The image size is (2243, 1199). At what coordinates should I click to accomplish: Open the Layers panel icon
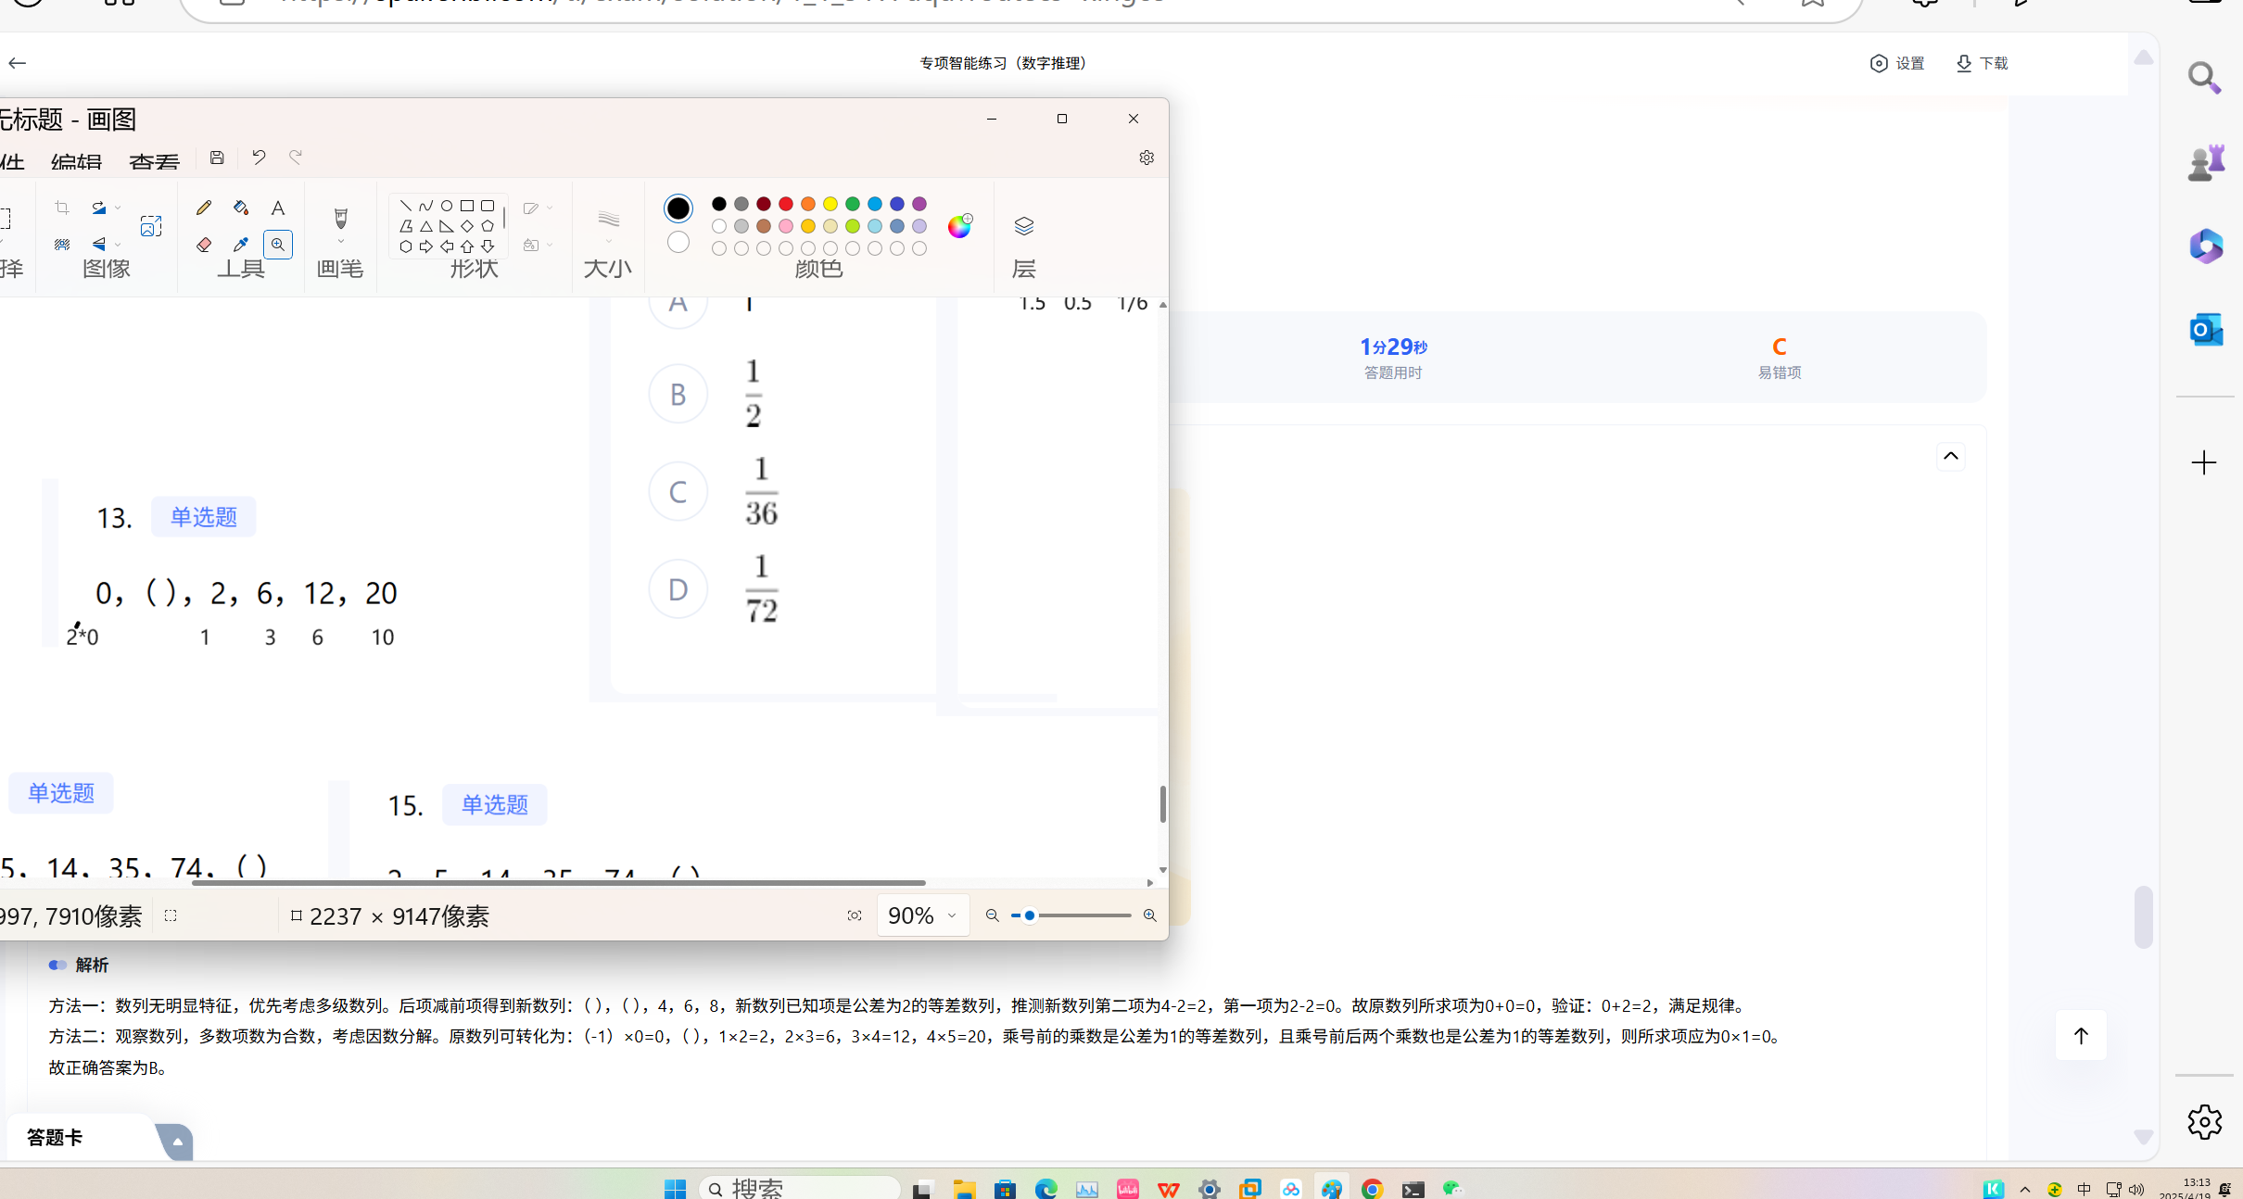[1023, 227]
